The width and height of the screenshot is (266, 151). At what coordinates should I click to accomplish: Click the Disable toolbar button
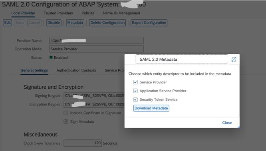54,23
